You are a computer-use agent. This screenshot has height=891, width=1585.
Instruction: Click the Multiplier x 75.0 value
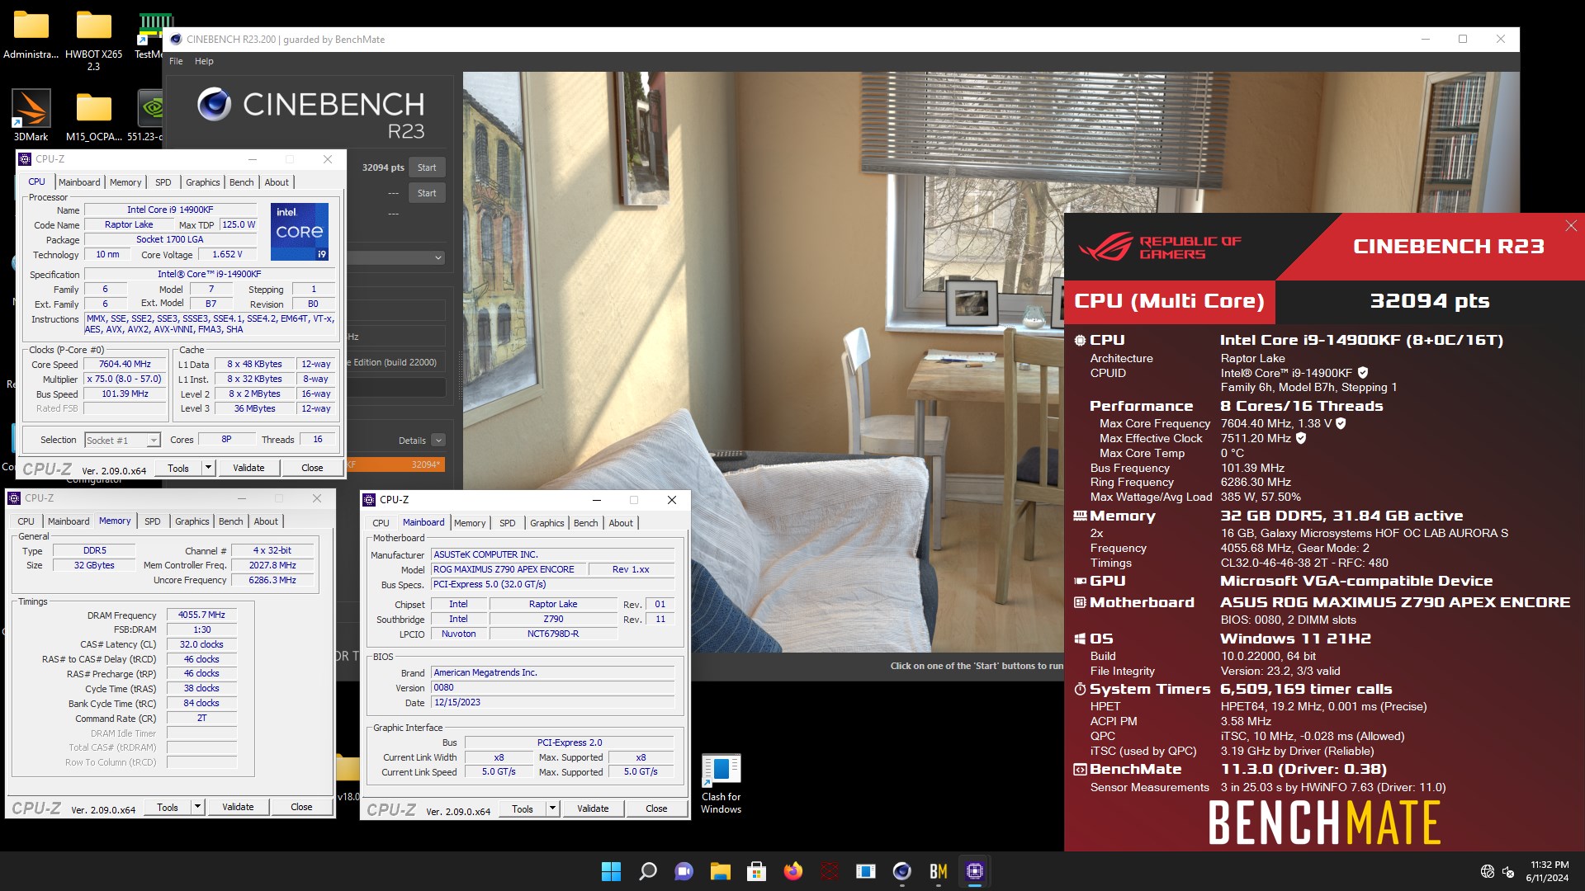pos(125,379)
